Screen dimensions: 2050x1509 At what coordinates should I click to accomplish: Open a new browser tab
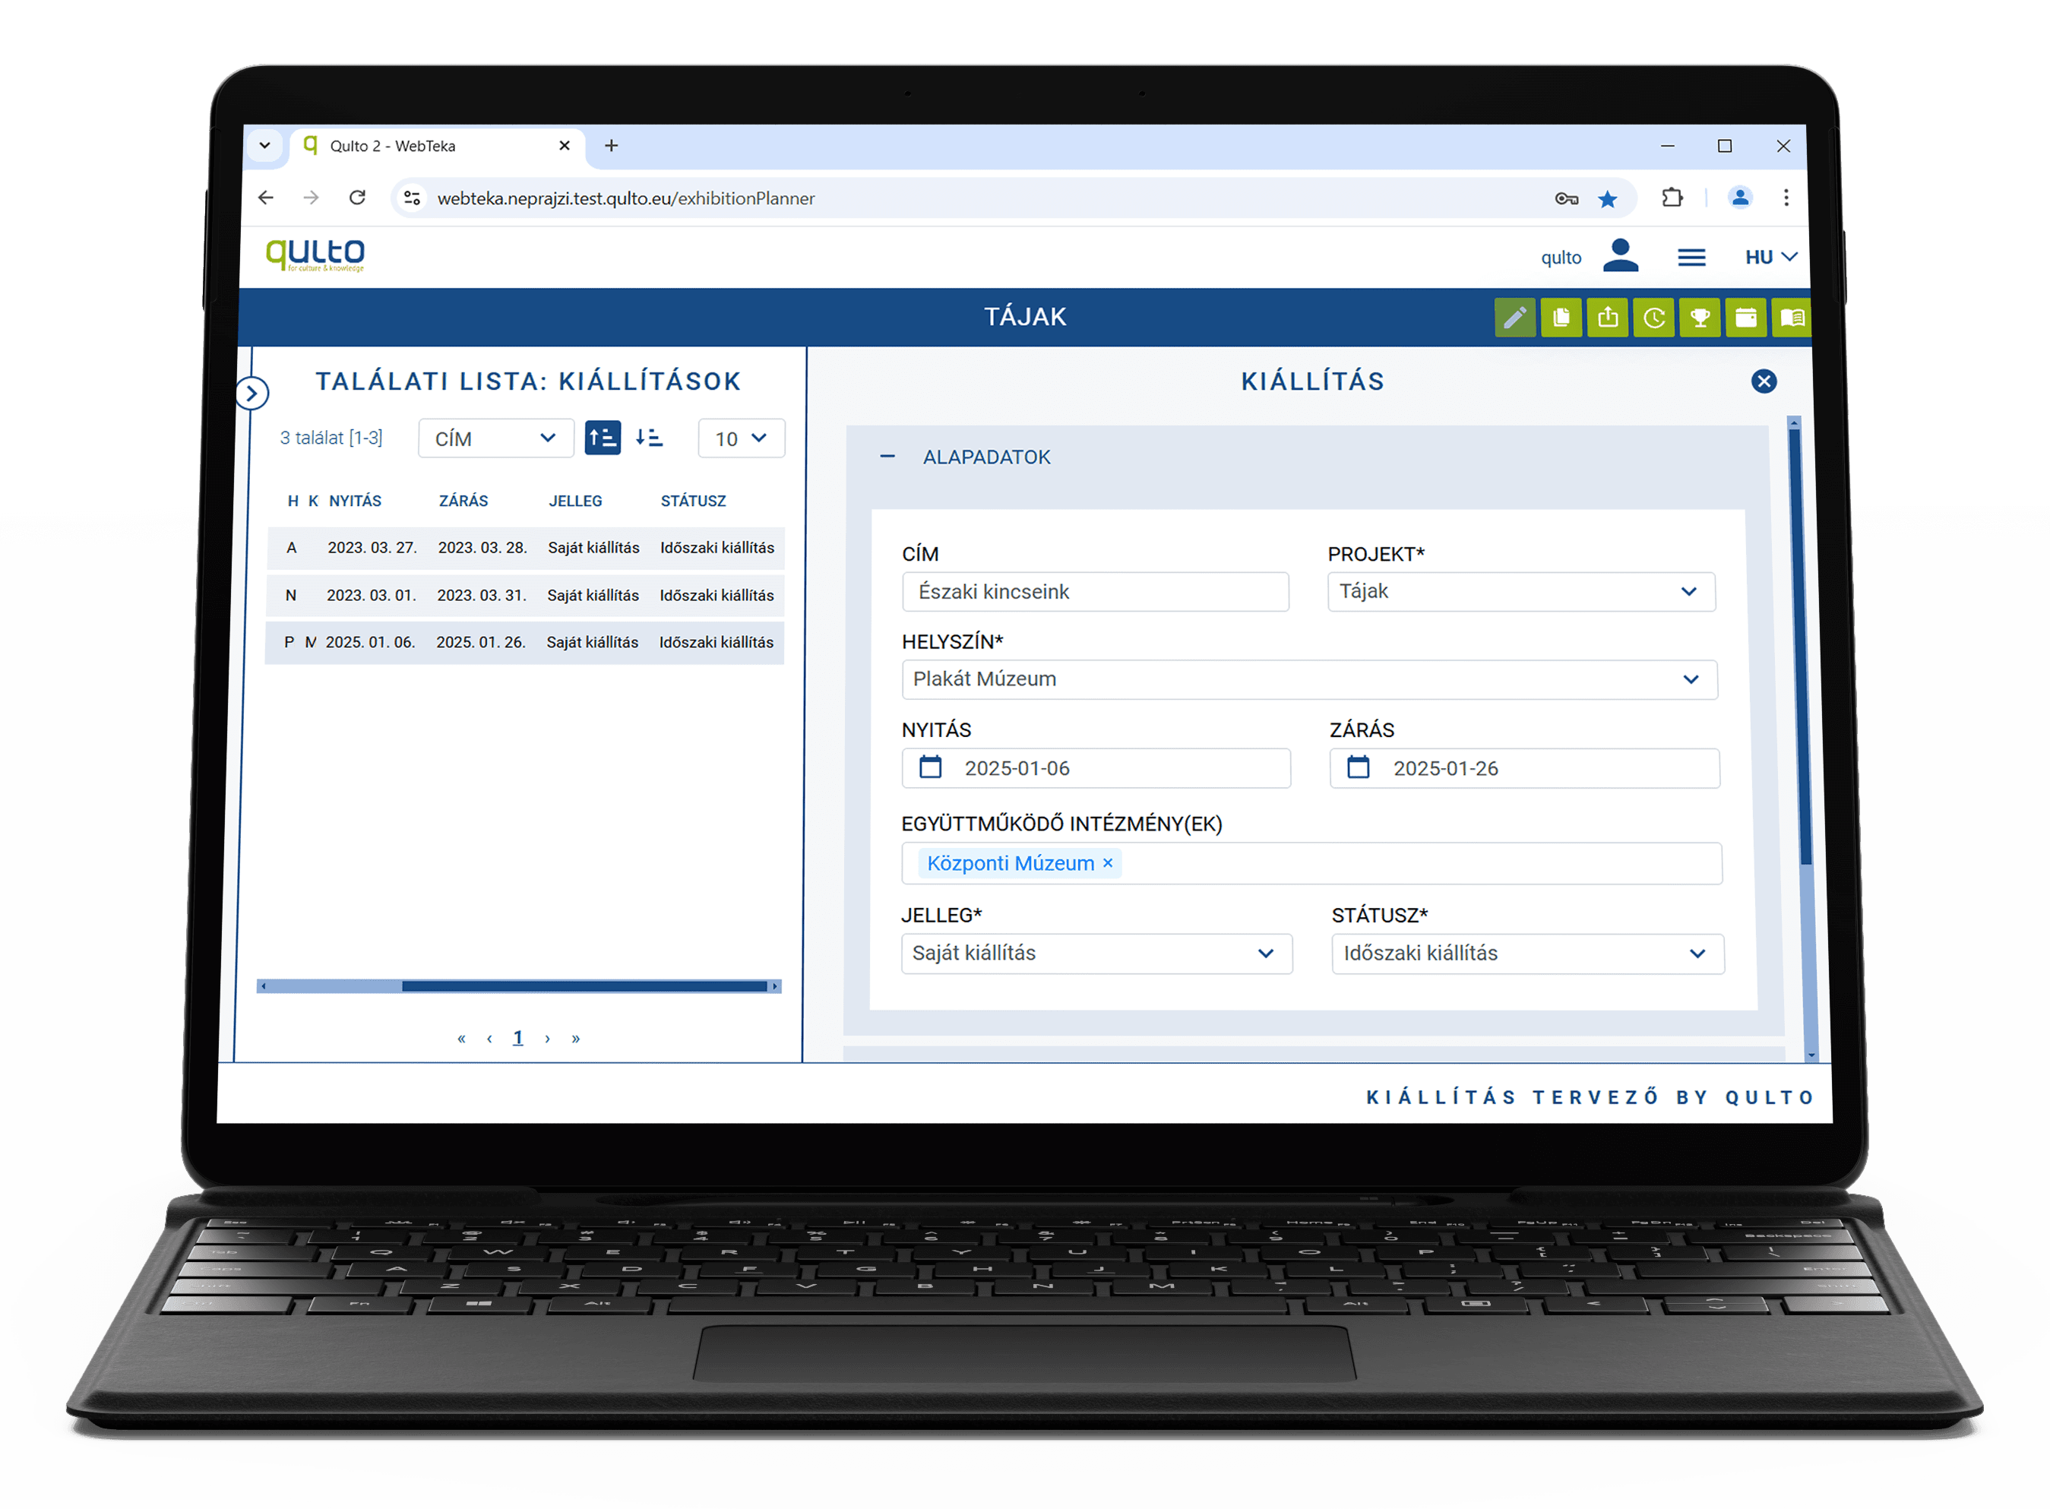611,145
